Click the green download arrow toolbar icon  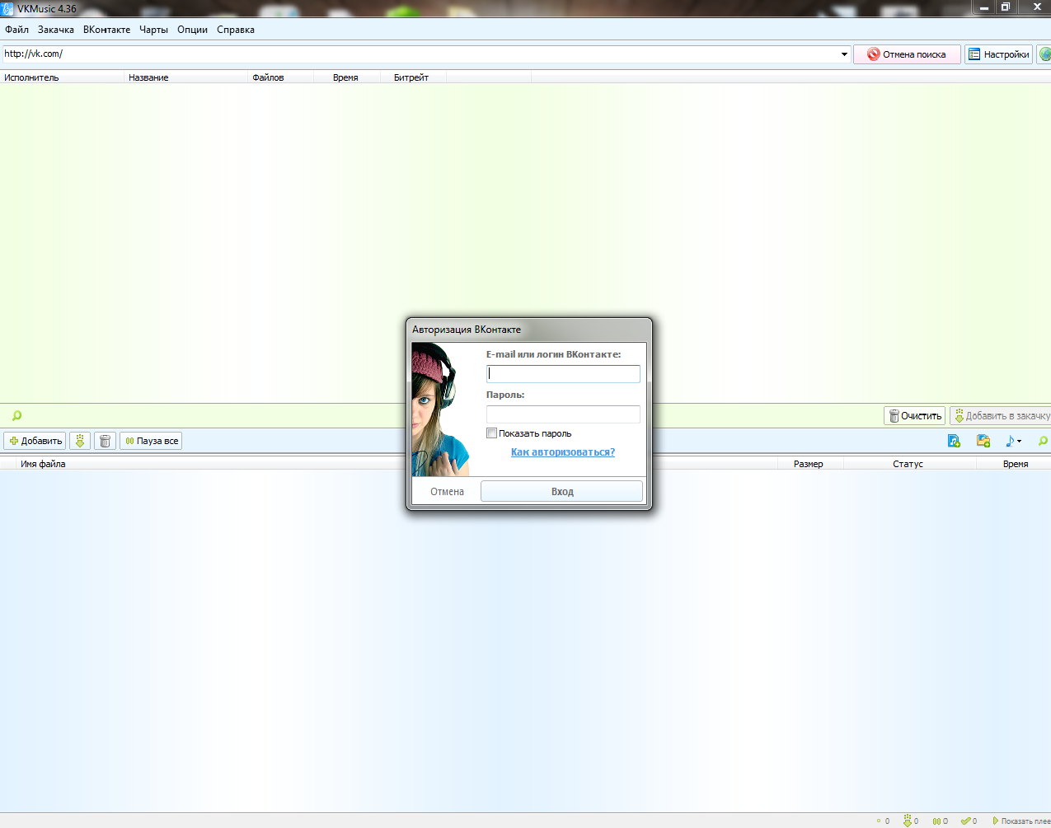coord(80,441)
